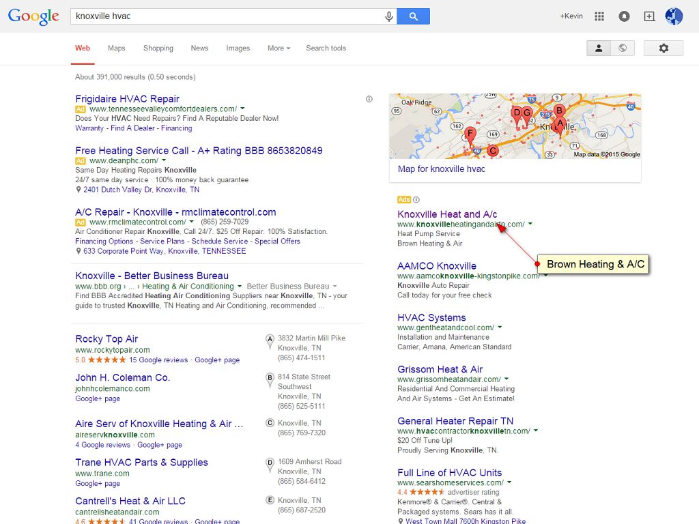Switch to personal results person toggle
This screenshot has width=699, height=524.
(599, 48)
